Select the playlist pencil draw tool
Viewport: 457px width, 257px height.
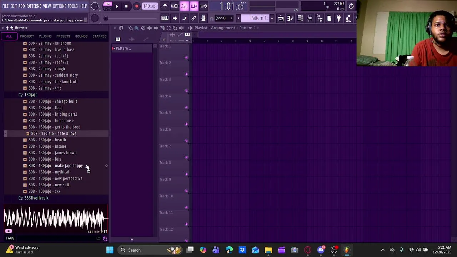point(130,28)
